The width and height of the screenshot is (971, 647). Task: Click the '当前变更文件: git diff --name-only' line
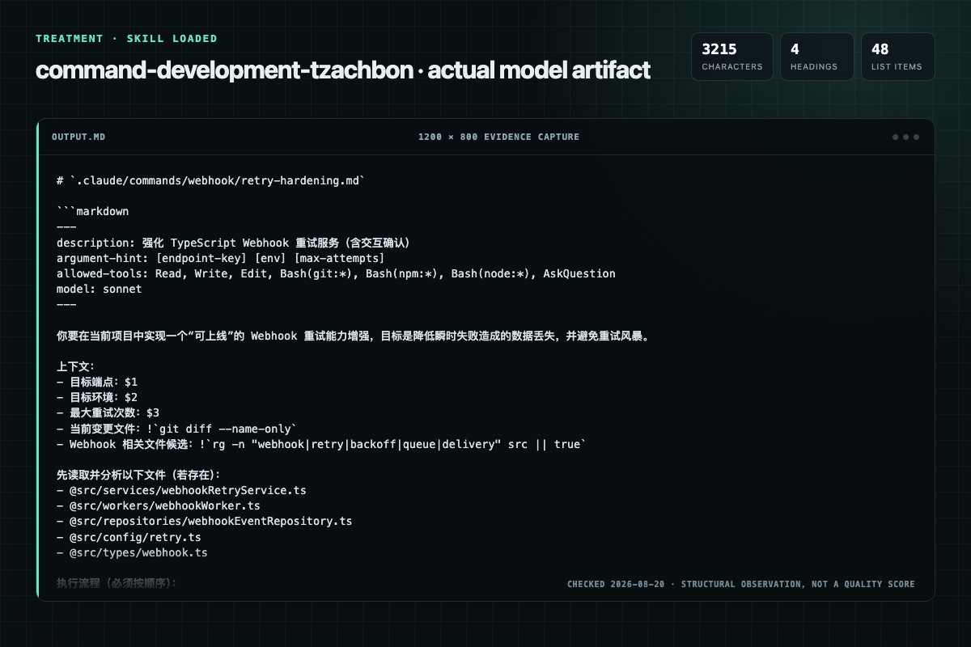click(177, 429)
